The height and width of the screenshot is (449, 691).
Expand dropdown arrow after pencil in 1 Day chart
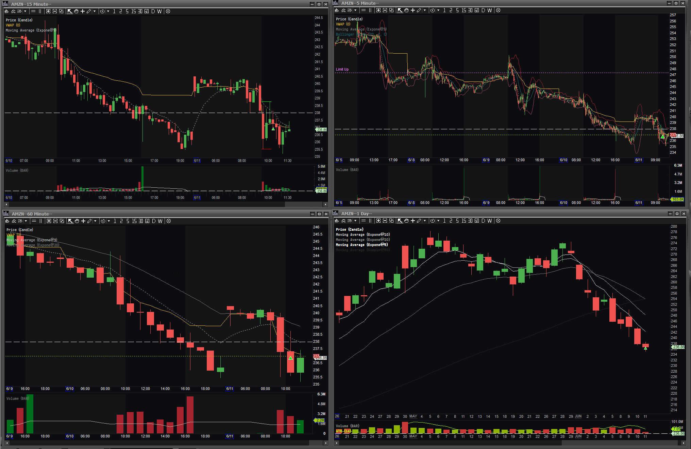[x=425, y=221]
